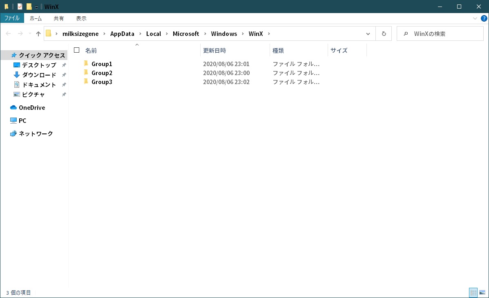Open the quick access toolbar customize dropdown
This screenshot has width=489, height=298.
(x=36, y=7)
